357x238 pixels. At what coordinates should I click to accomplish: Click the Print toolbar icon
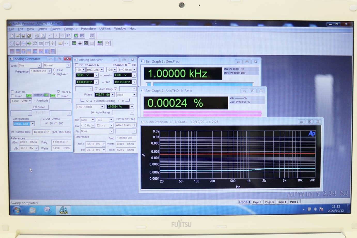point(37,36)
